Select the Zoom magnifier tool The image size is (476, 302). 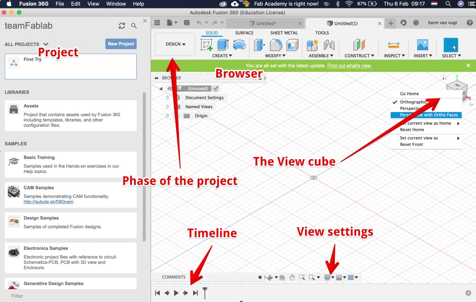302,277
